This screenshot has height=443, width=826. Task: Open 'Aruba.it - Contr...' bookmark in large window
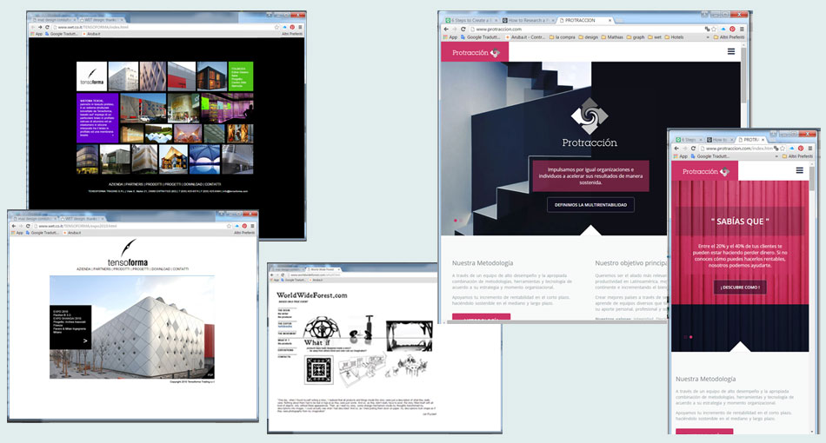pyautogui.click(x=525, y=37)
